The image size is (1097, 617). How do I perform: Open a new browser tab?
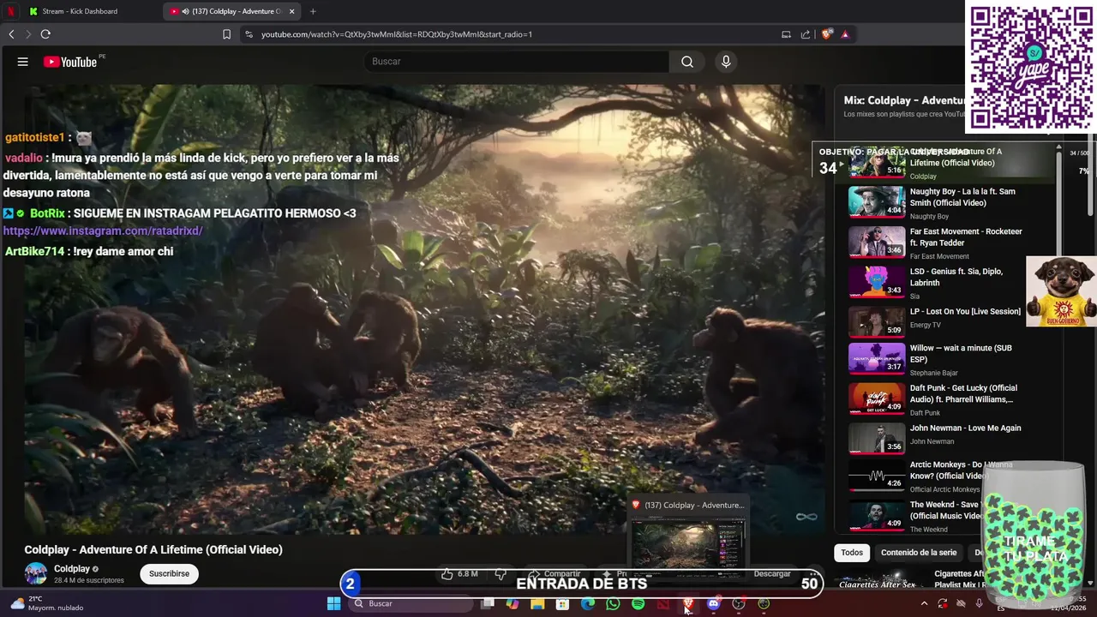click(313, 11)
